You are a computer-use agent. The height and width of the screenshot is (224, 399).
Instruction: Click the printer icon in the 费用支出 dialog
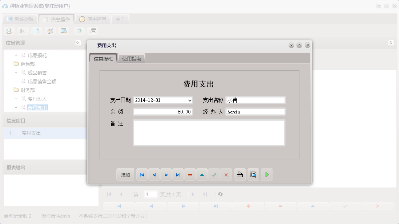[x=239, y=174]
